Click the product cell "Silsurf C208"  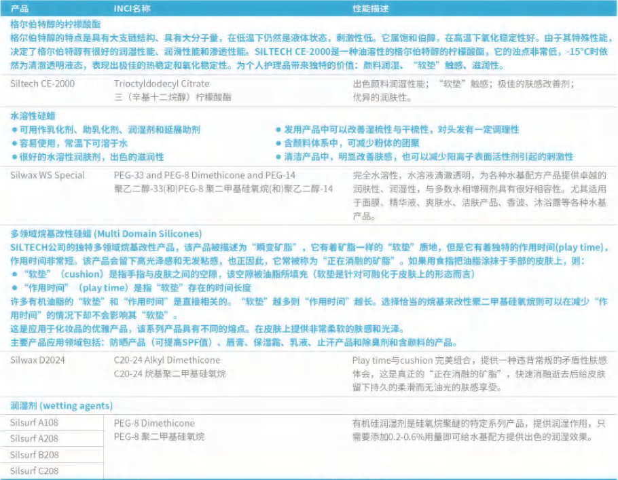(x=34, y=471)
